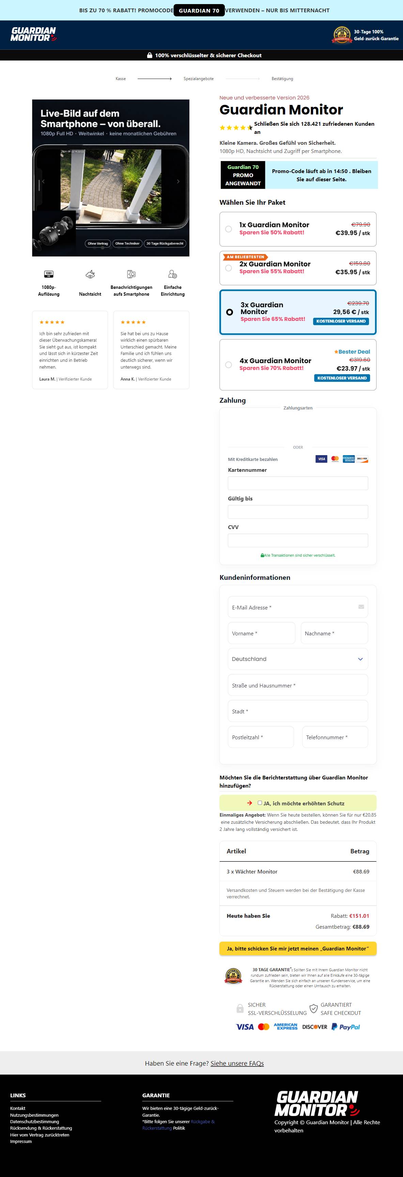Click the 1080p resolution feature icon
The width and height of the screenshot is (403, 1177).
(48, 274)
